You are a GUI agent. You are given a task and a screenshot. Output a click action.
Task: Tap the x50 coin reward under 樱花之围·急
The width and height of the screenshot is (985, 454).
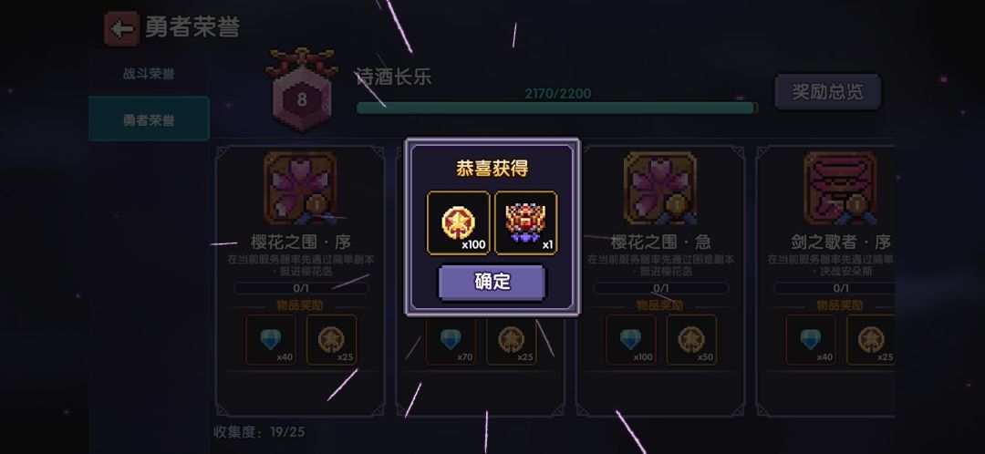(691, 340)
